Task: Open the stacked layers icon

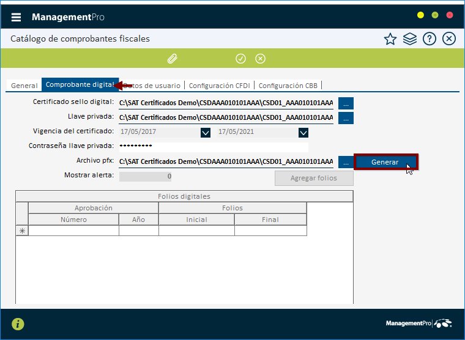Action: pos(410,39)
